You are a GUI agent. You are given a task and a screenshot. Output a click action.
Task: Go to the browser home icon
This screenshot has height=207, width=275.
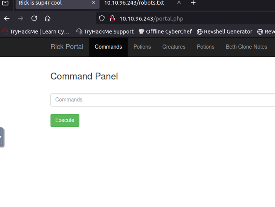tap(48, 19)
